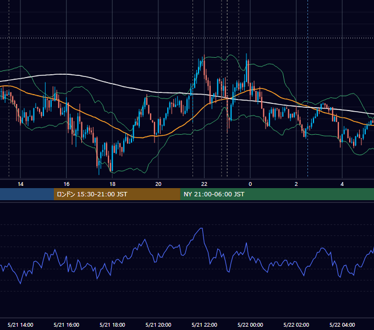
Task: Click the 5/21 14:00 time label
Action: tap(20, 324)
